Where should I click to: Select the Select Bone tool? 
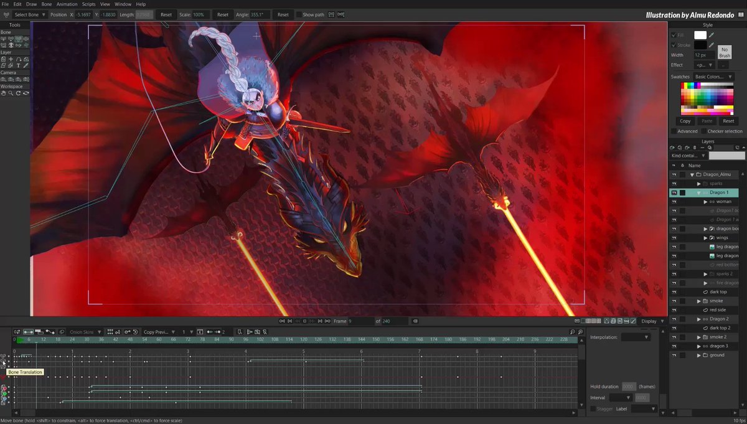(3, 39)
